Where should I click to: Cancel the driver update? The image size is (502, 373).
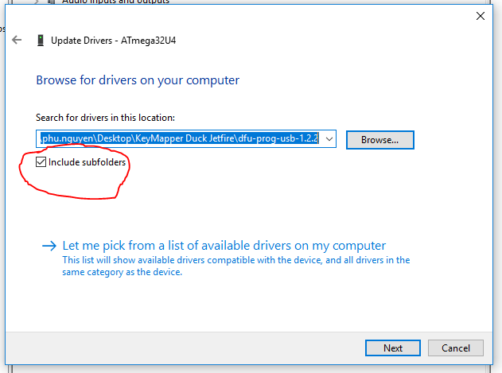pos(455,348)
